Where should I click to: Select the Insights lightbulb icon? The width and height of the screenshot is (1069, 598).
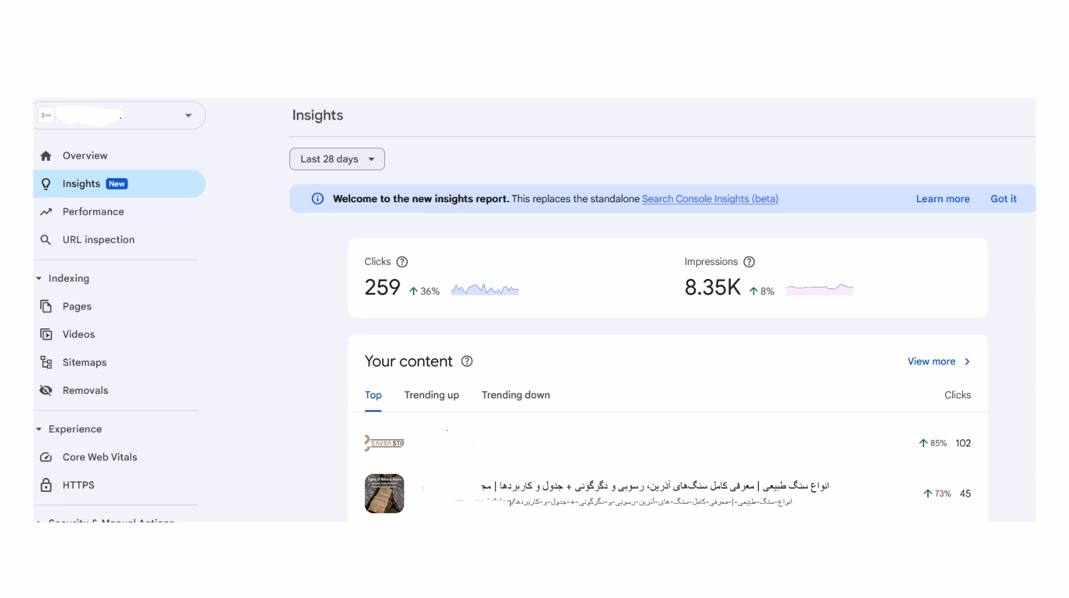point(45,184)
